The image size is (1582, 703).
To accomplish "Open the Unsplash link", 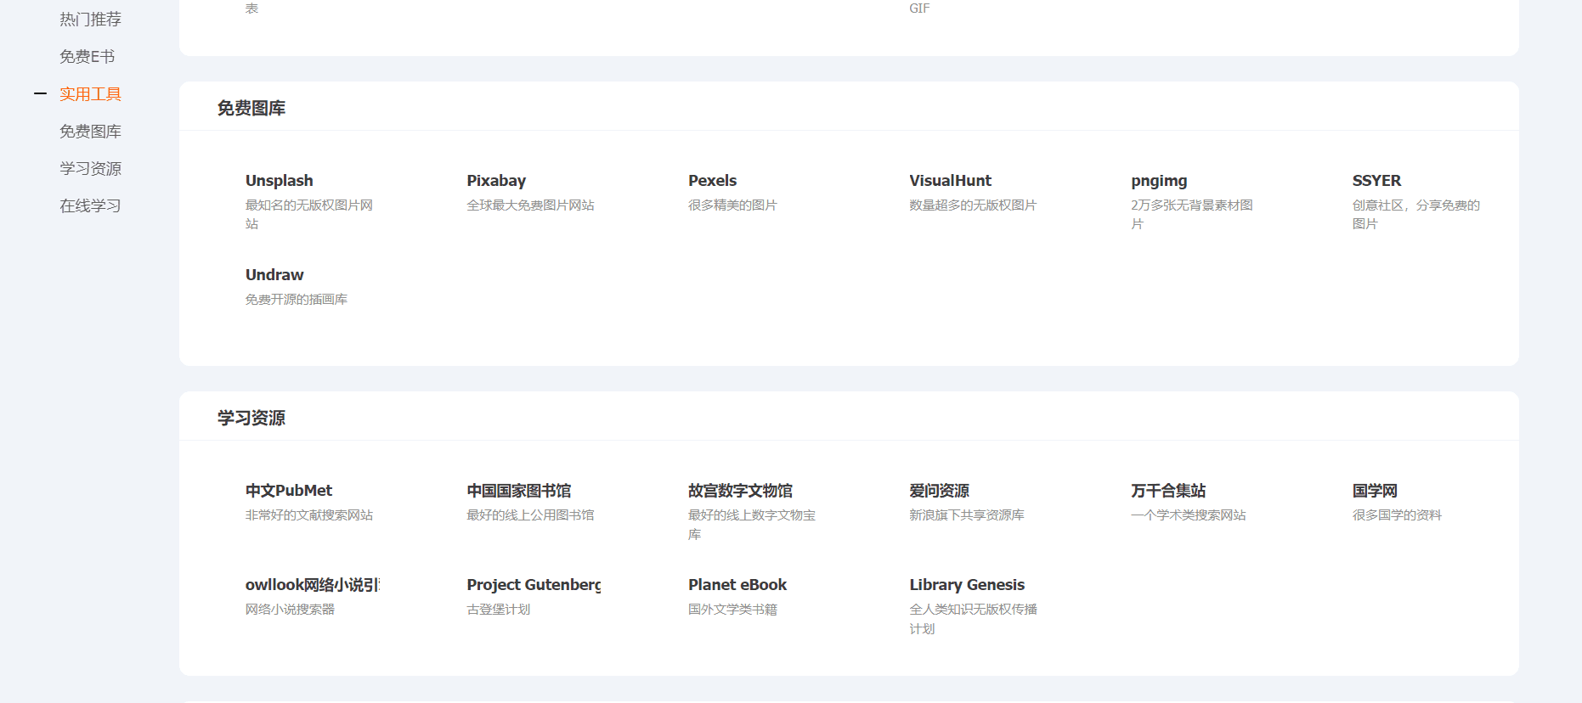I will [x=280, y=181].
